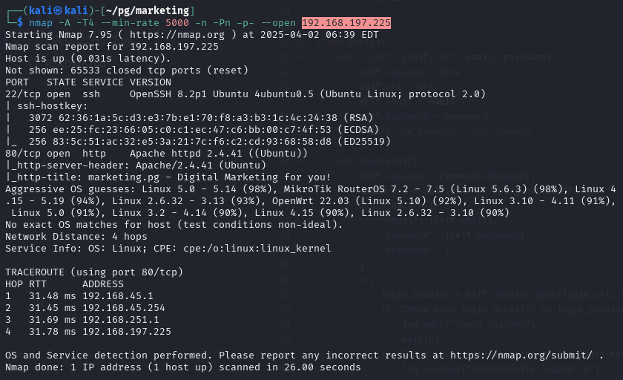This screenshot has height=380, width=623.
Task: Click the Network Distance: 4 hops line
Action: click(76, 237)
